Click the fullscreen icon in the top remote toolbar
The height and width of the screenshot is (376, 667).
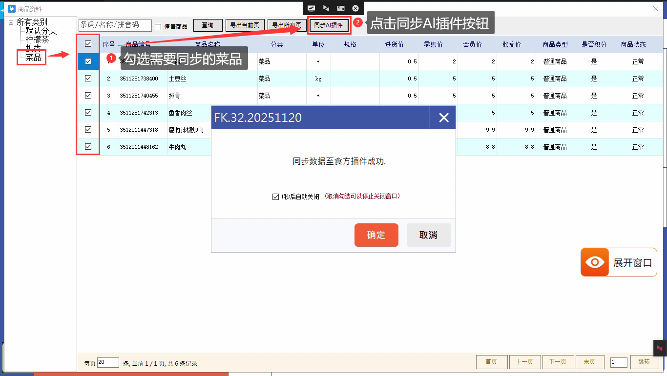pos(341,8)
